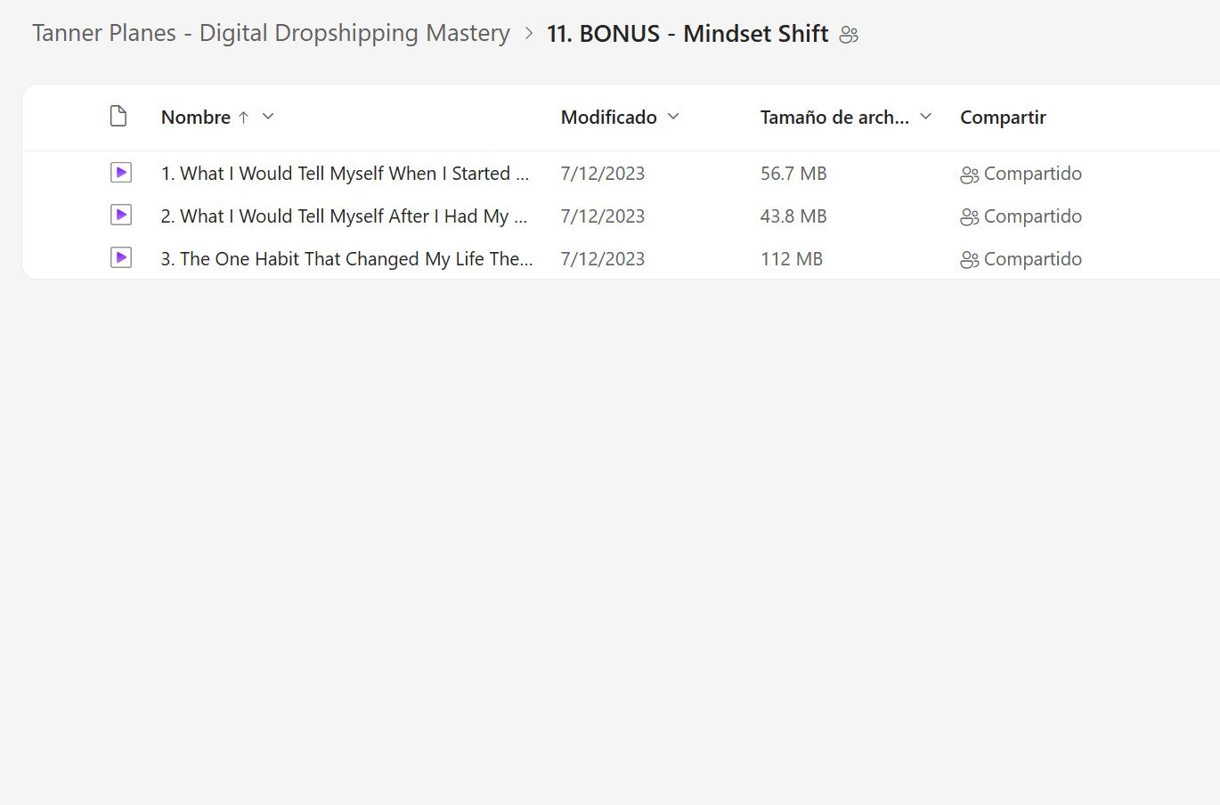The width and height of the screenshot is (1220, 805).
Task: Click video icon of file 2. What I Would Tell Myself After
Action: point(121,215)
